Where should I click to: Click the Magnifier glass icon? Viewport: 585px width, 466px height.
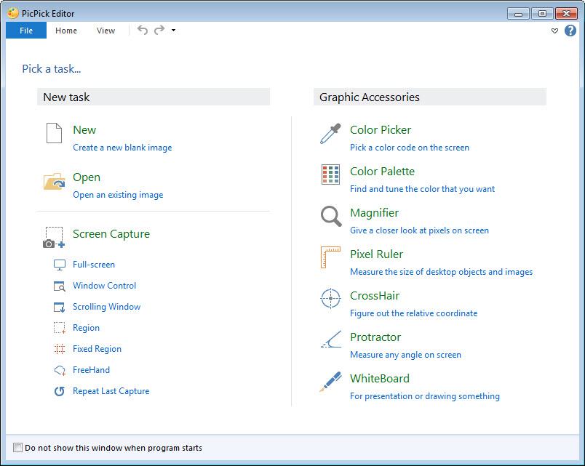(x=331, y=216)
